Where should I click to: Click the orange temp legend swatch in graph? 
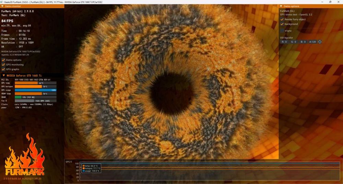coord(84,166)
